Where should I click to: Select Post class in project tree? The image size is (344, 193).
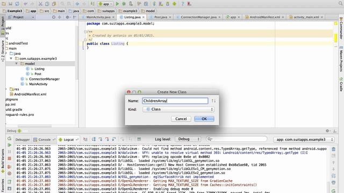38,74
